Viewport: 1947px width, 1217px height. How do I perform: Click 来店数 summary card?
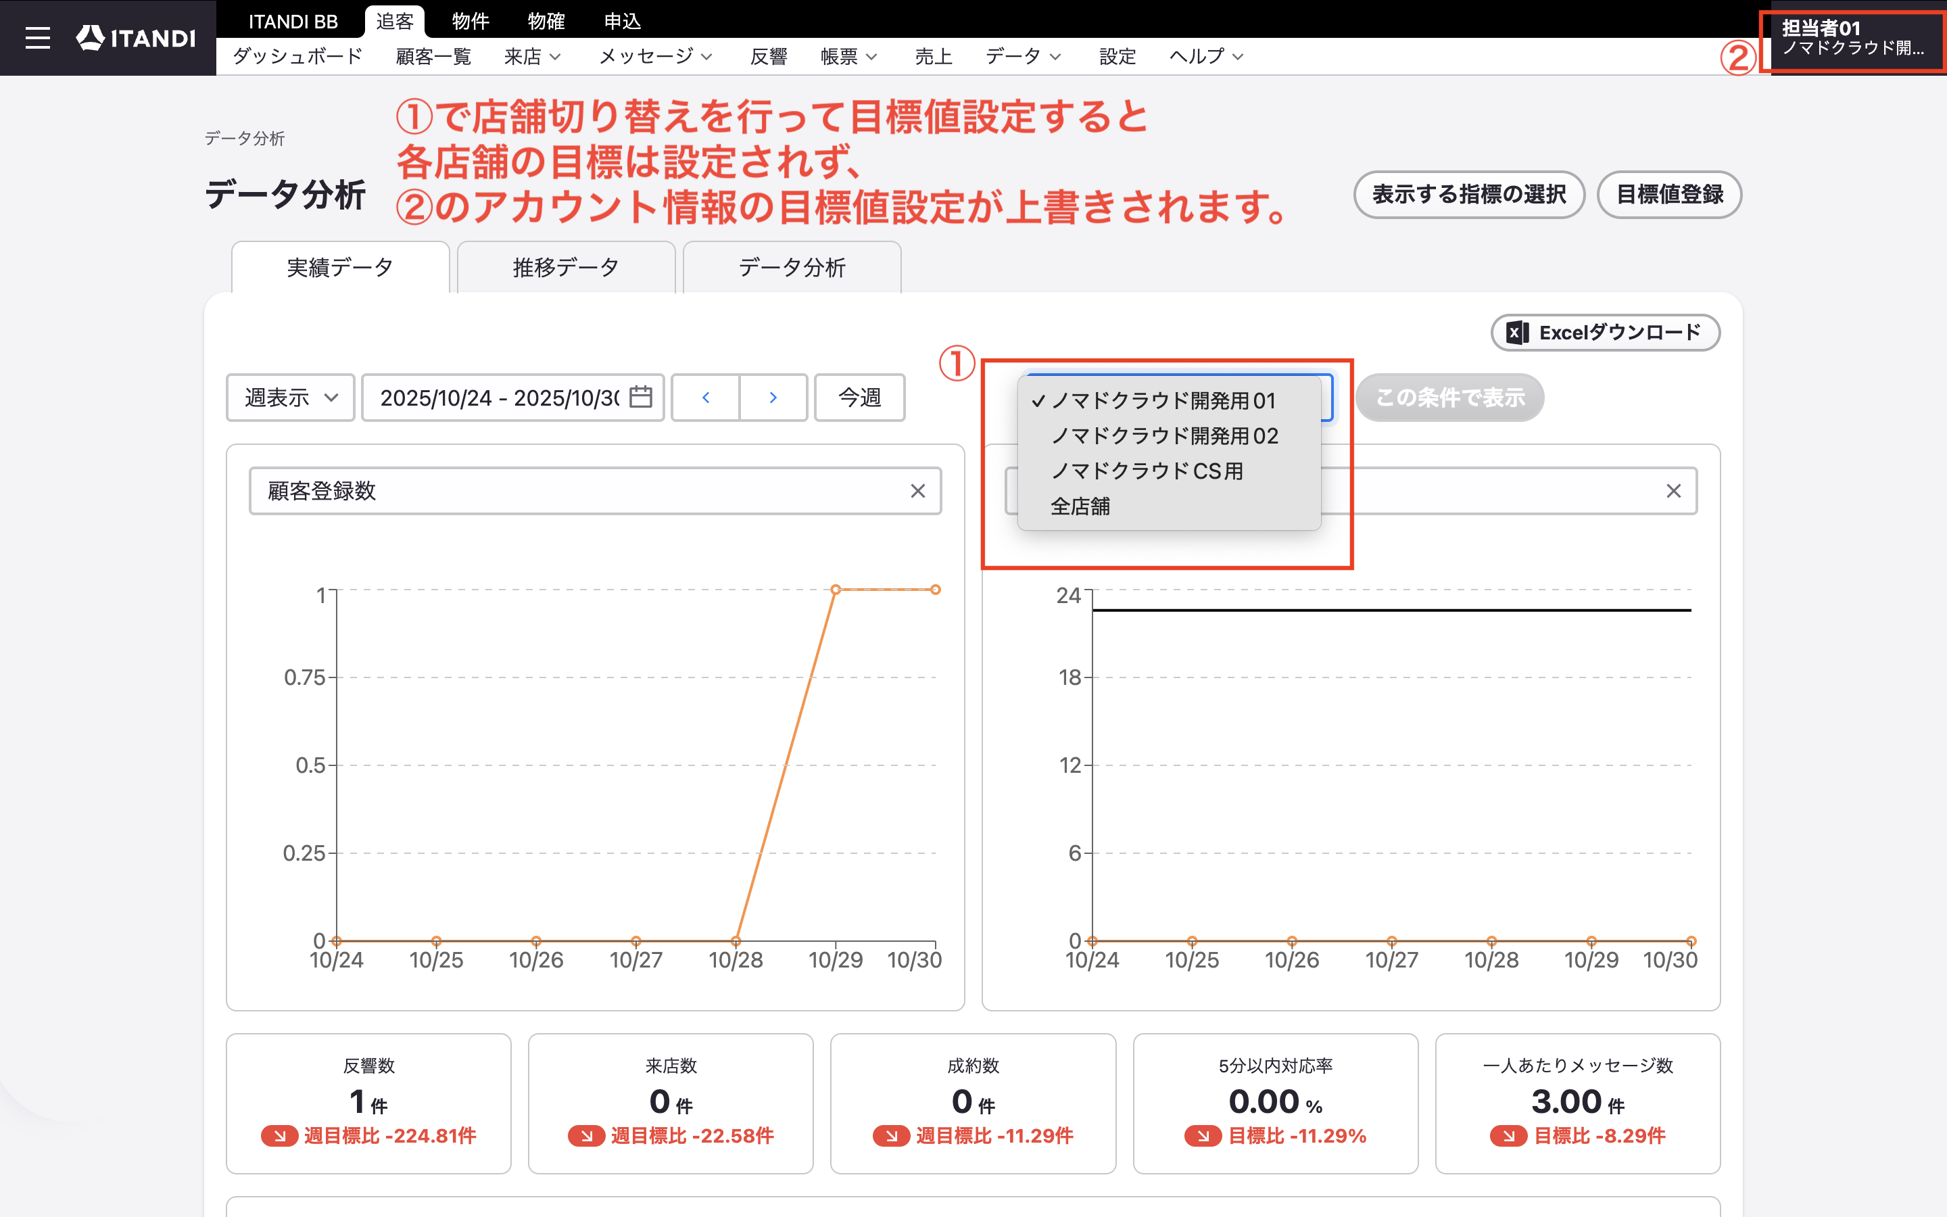click(x=671, y=1103)
